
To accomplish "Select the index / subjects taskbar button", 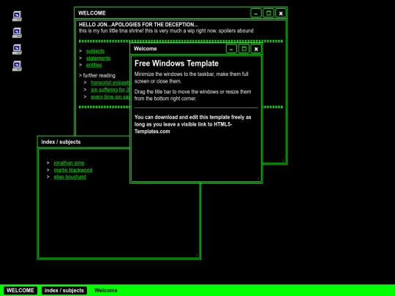I will [x=64, y=290].
